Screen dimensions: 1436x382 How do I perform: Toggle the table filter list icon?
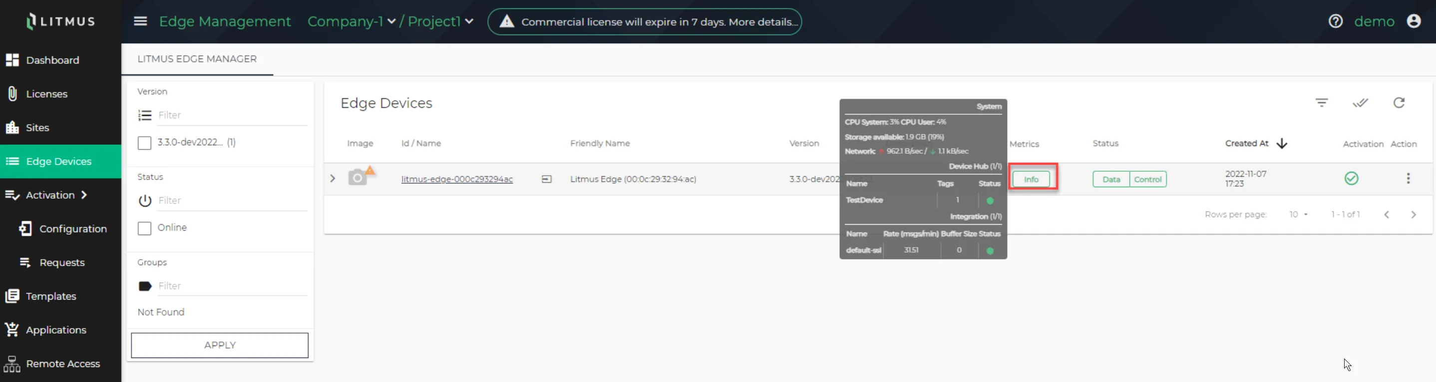point(1322,102)
